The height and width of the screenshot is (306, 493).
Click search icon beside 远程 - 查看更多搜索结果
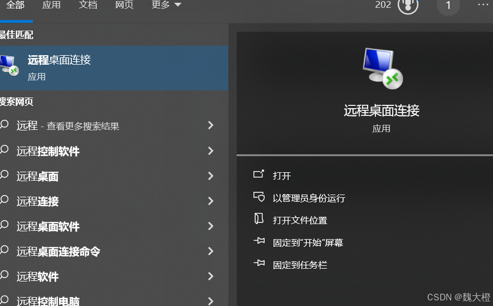[x=4, y=124]
